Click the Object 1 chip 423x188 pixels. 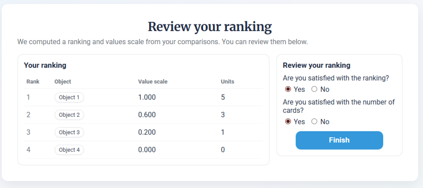[x=69, y=97]
